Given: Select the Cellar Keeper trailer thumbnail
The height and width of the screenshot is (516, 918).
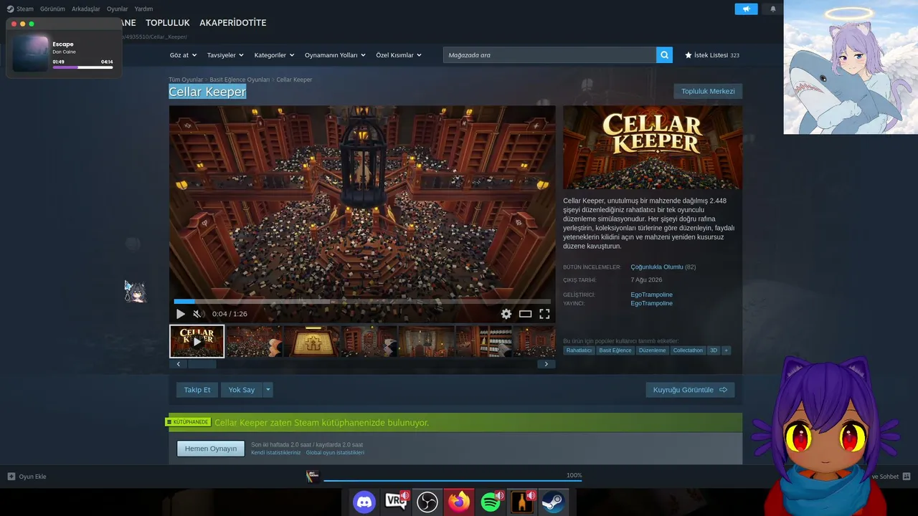Looking at the screenshot, I should [x=197, y=341].
